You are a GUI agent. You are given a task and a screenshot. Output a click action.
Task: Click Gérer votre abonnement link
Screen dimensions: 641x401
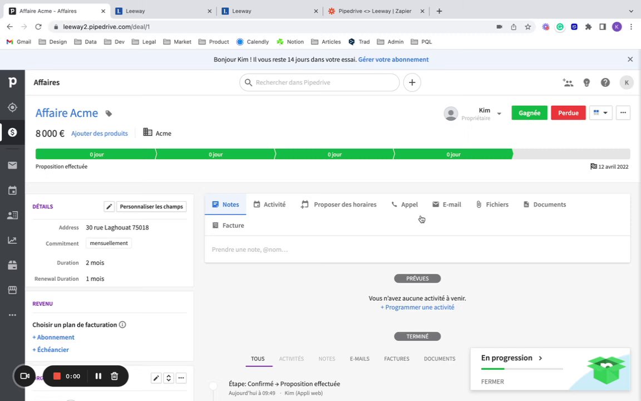[393, 60]
